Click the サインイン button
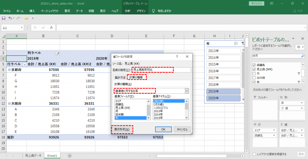 coord(256,4)
